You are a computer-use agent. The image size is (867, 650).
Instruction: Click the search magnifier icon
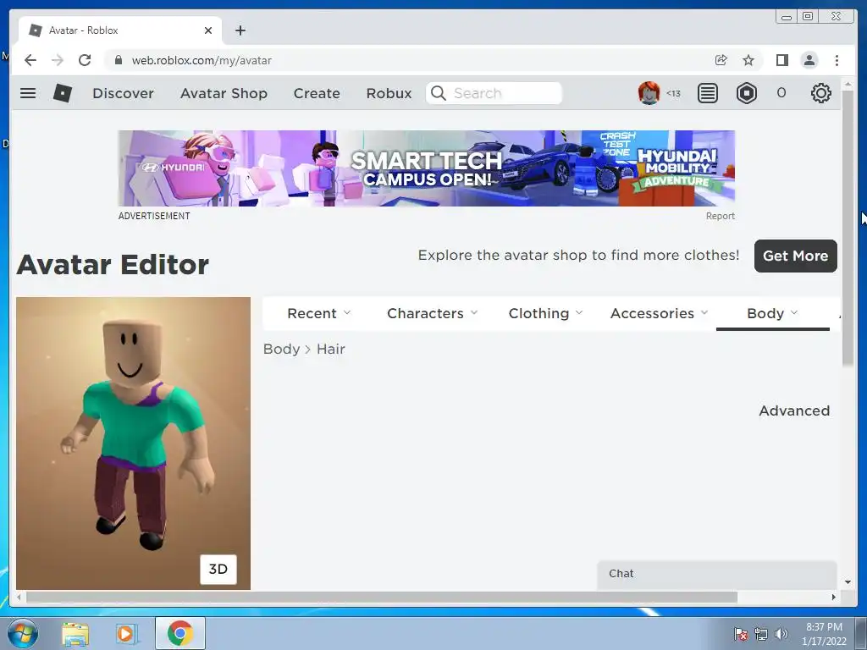pyautogui.click(x=438, y=93)
